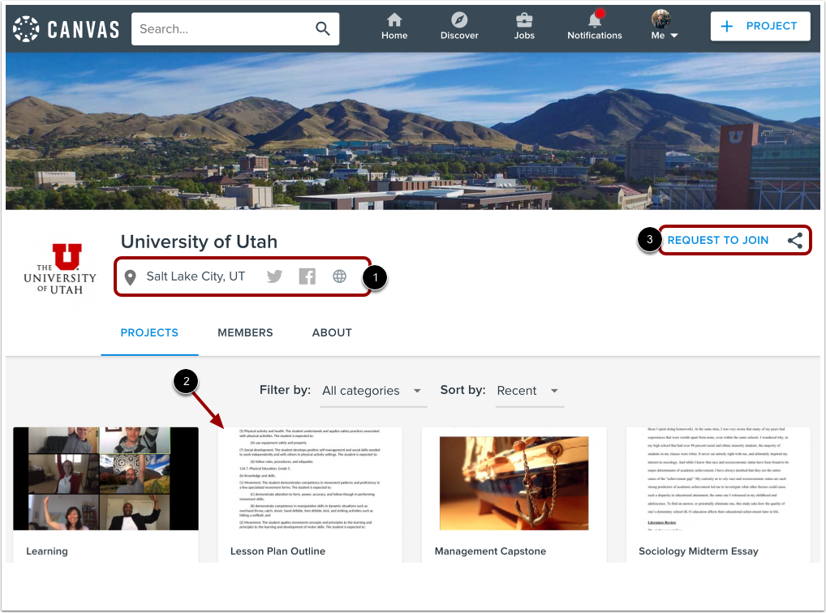Click the Twitter icon for University of Utah
Image resolution: width=826 pixels, height=613 pixels.
click(274, 276)
